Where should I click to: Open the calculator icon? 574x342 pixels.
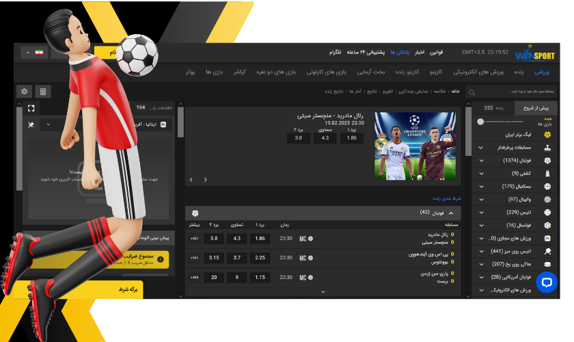(43, 91)
